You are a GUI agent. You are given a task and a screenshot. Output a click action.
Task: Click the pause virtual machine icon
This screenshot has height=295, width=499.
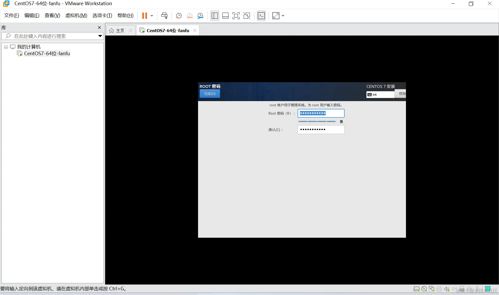pyautogui.click(x=145, y=16)
